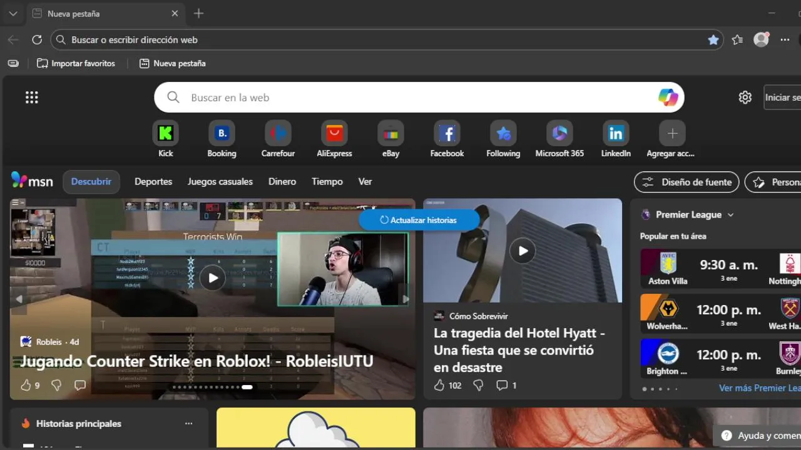The image size is (801, 450).
Task: Open the Tiempo tab
Action: 327,181
